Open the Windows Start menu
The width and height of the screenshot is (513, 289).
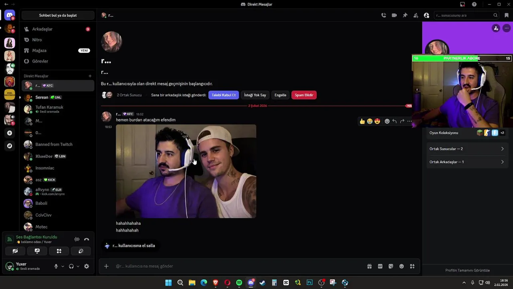[x=168, y=283]
